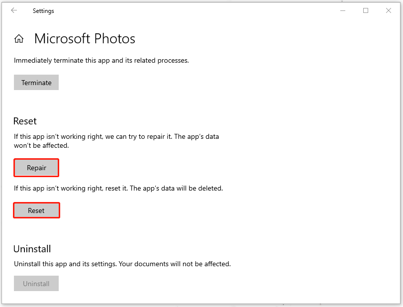Select the Microsoft Photos page heading
403x307 pixels.
[85, 39]
